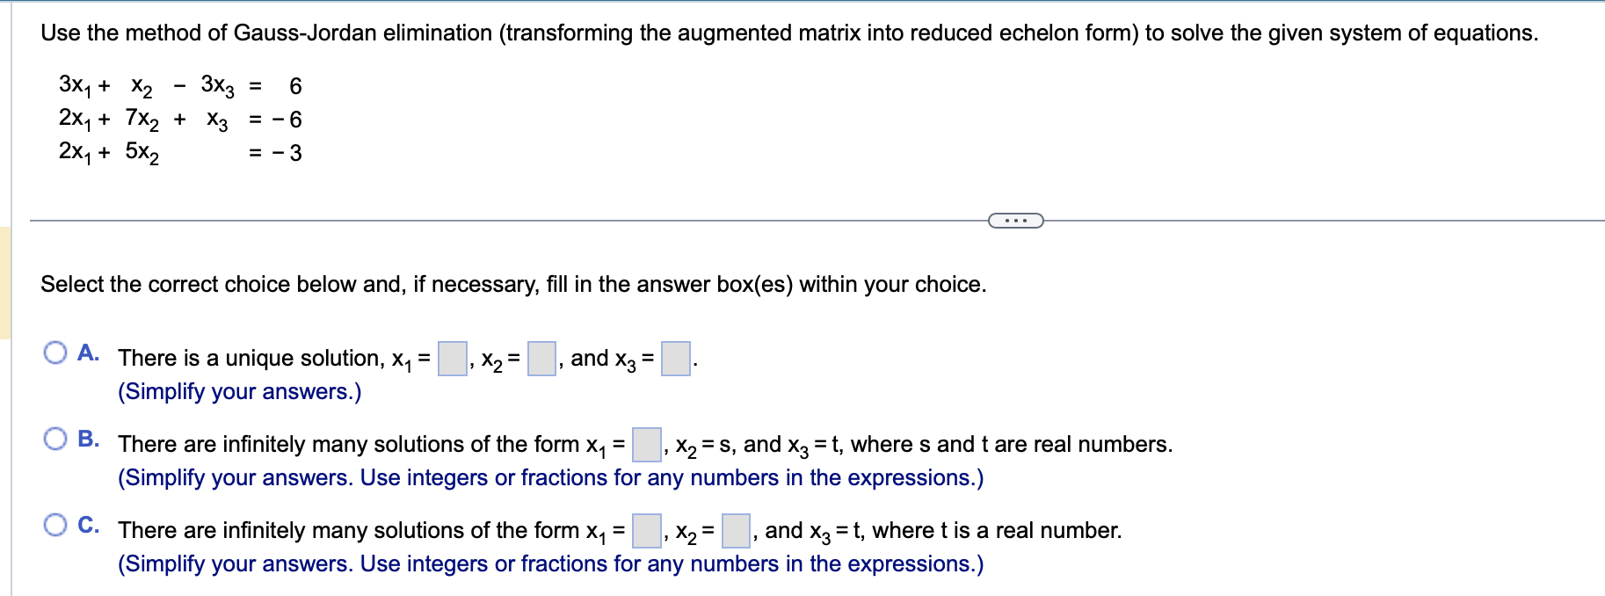Click the Simplify your answers note under A
Screen dimensions: 1605x596
point(242,390)
